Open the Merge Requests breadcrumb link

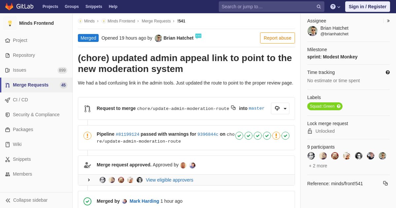coord(156,21)
